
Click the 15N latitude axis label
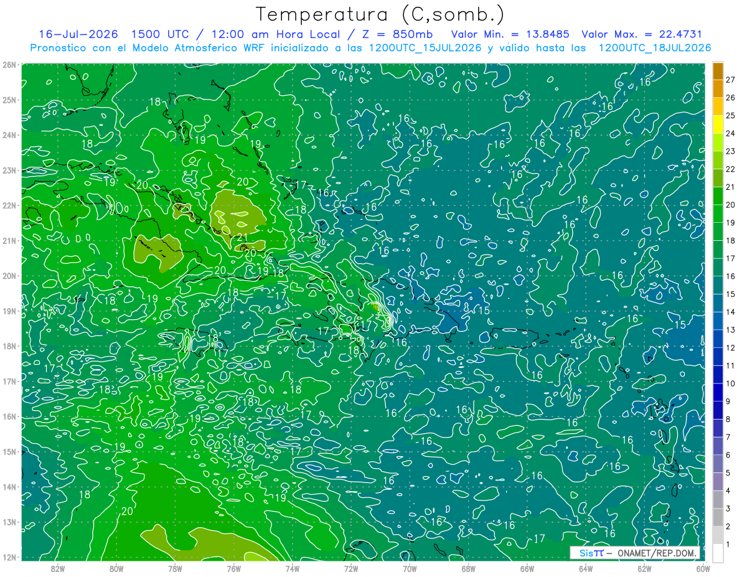click(x=9, y=452)
